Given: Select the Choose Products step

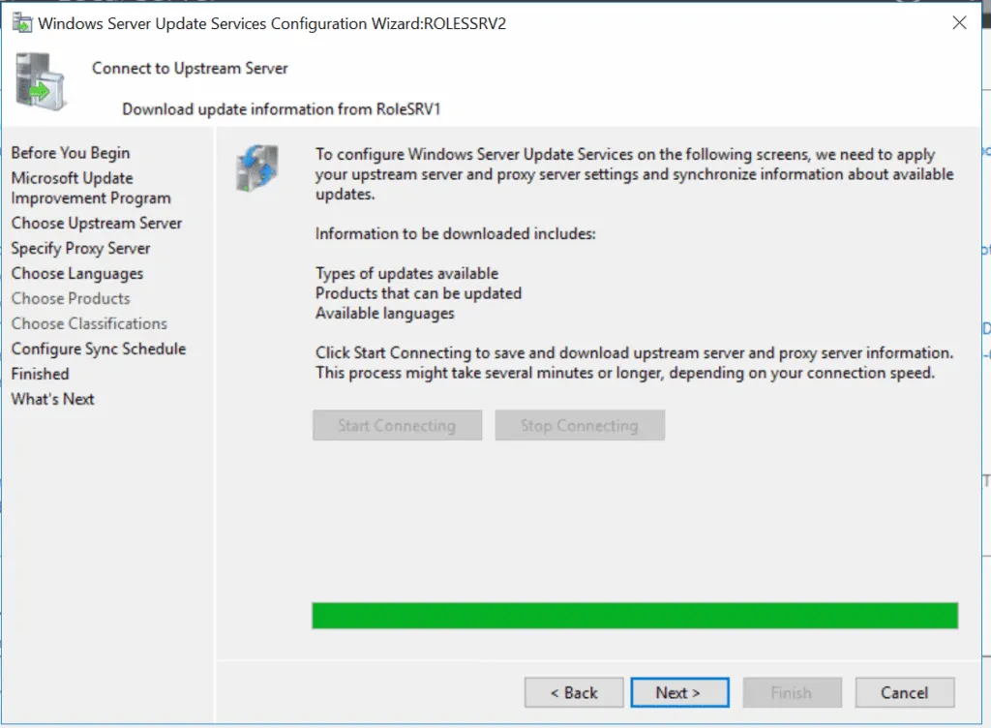Looking at the screenshot, I should click(70, 298).
